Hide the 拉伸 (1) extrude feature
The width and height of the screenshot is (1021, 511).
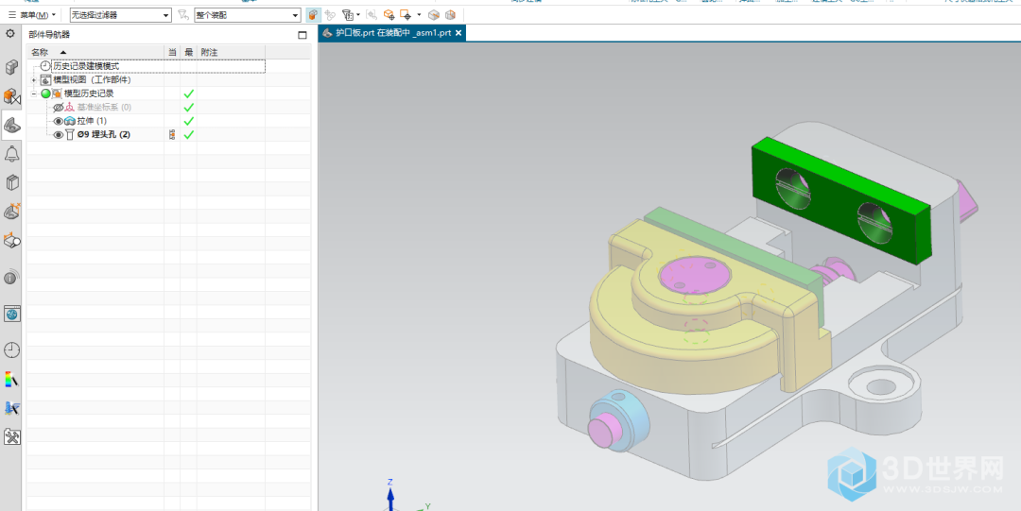[58, 121]
